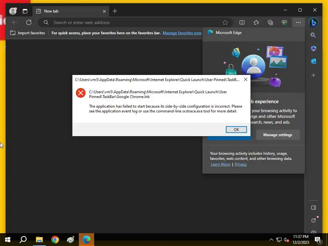This screenshot has width=328, height=246.
Task: Open network status tray icon
Action: 279,240
